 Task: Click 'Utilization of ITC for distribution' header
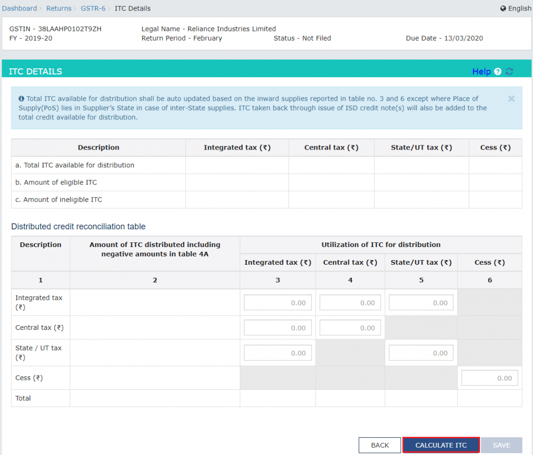(380, 244)
